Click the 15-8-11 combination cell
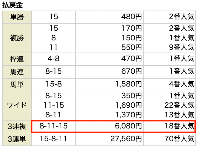The width and height of the screenshot is (198, 146). [54, 139]
